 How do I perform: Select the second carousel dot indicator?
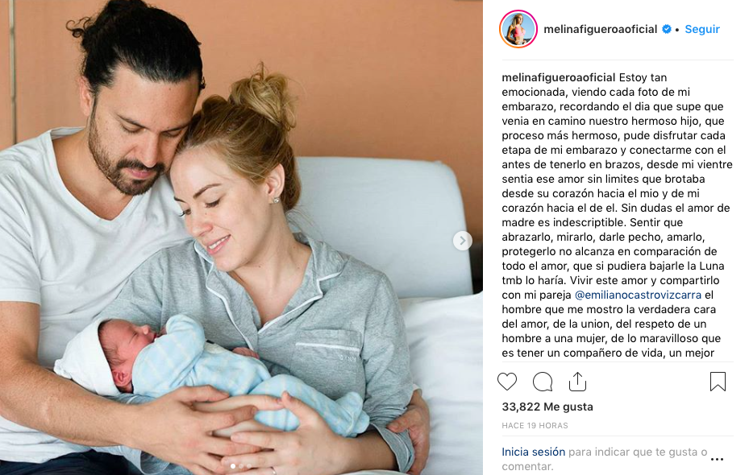(x=241, y=466)
